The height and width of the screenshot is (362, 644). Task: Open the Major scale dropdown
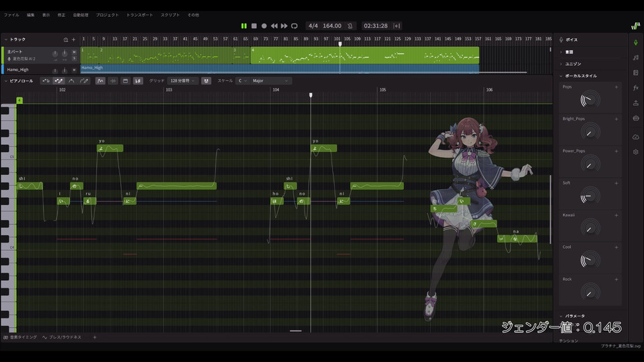(x=270, y=80)
